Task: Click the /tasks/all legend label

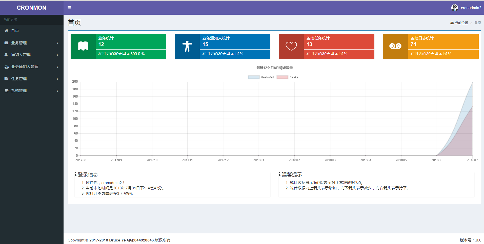Action: coord(268,77)
